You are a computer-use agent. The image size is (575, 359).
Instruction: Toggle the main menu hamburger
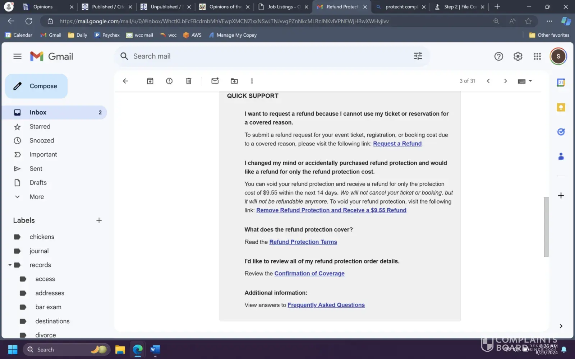coord(17,56)
